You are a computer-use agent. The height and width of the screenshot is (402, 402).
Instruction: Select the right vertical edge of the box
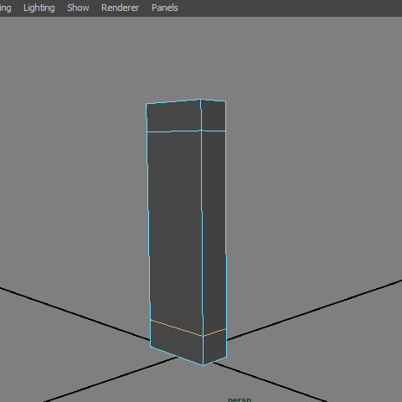click(x=226, y=229)
